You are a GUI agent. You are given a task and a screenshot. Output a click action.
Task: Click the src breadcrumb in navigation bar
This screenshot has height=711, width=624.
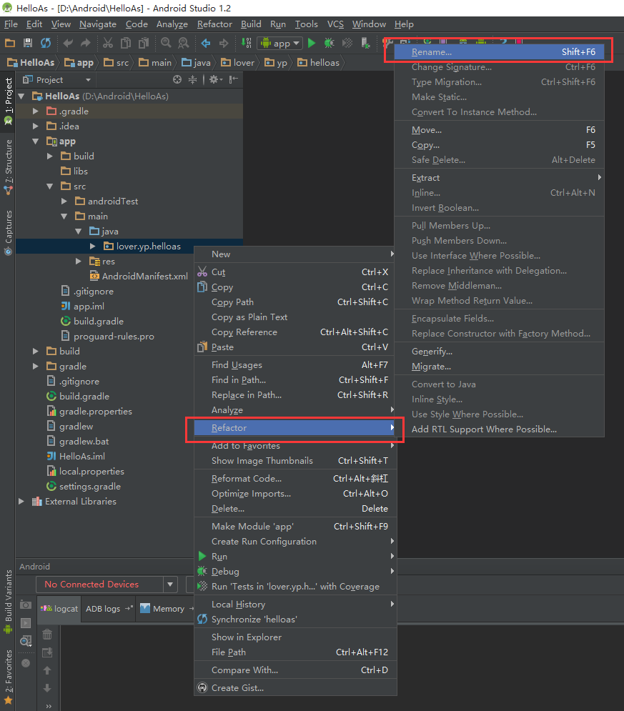click(x=117, y=63)
